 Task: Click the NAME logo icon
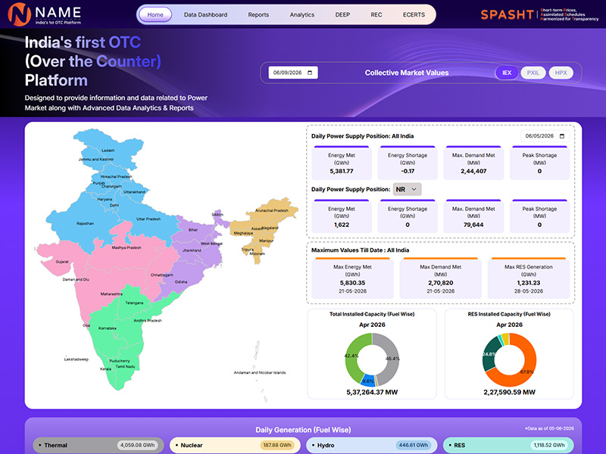[20, 14]
